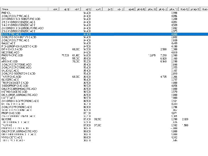
Task: Select the GLYCERIC ACID row
Action: point(105,80)
